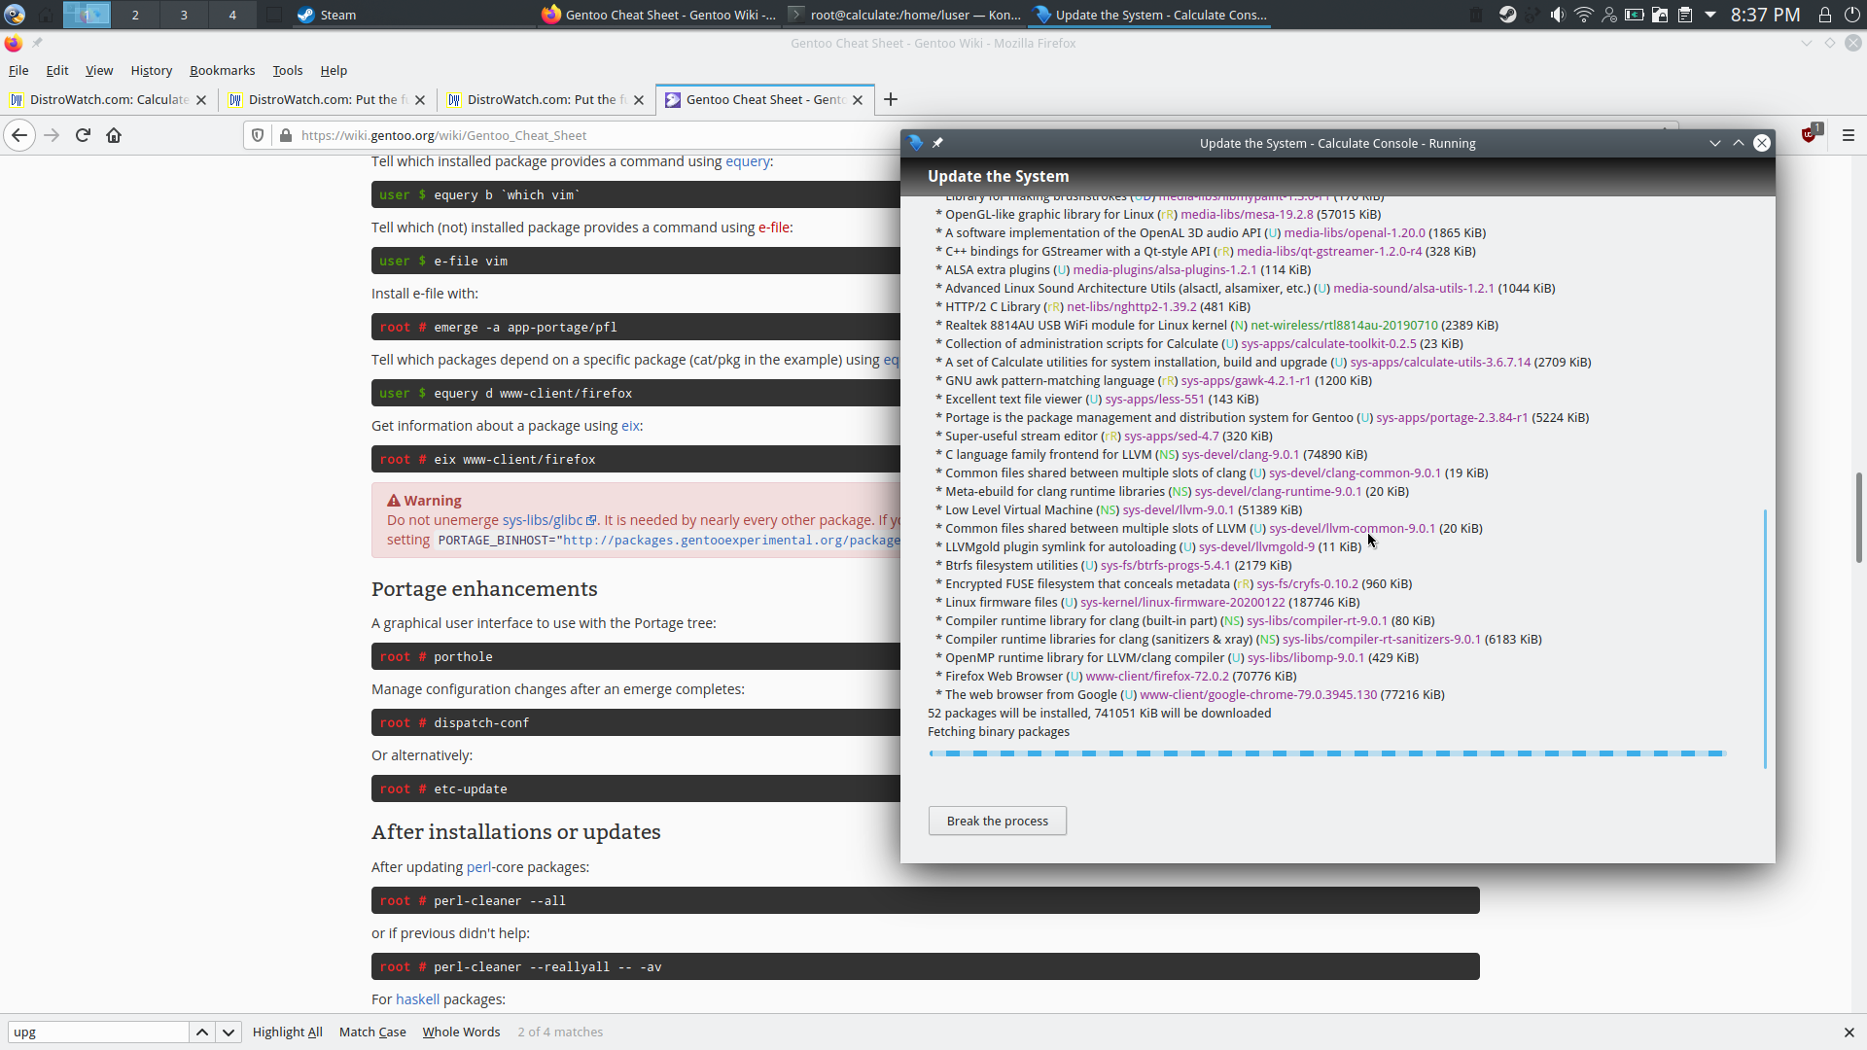Switch to root@calculate Konsole taskbar entry
1867x1050 pixels.
[x=904, y=15]
